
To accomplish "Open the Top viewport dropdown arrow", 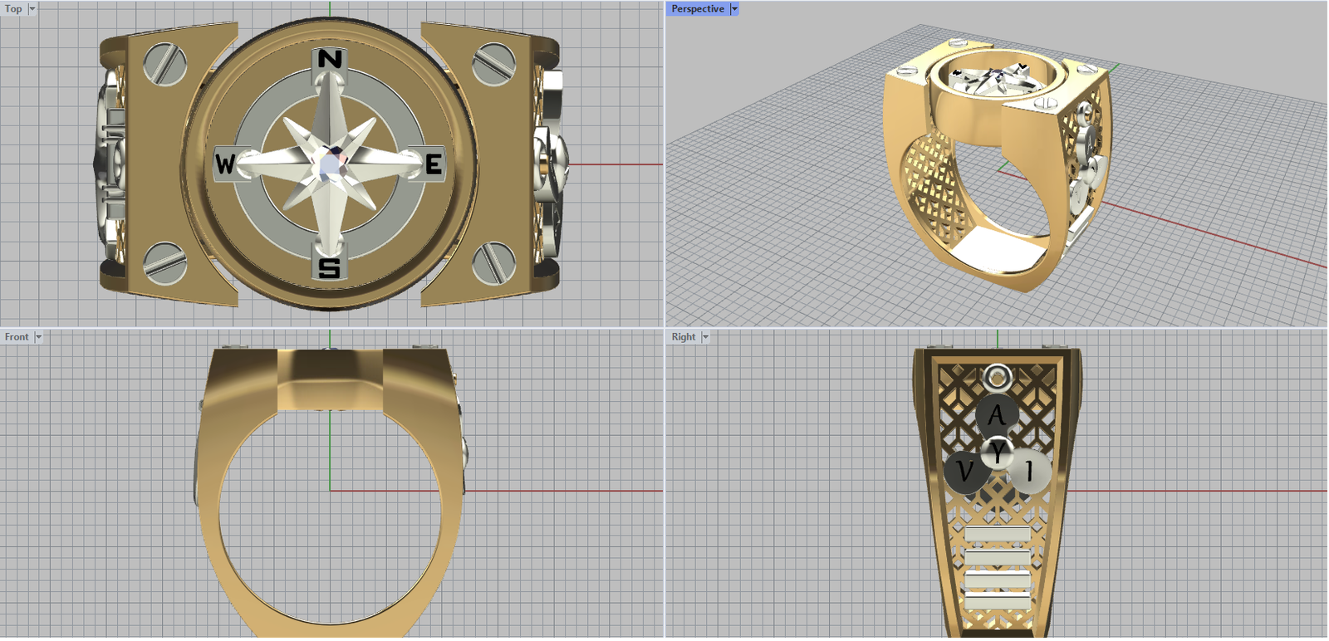I will tap(32, 9).
